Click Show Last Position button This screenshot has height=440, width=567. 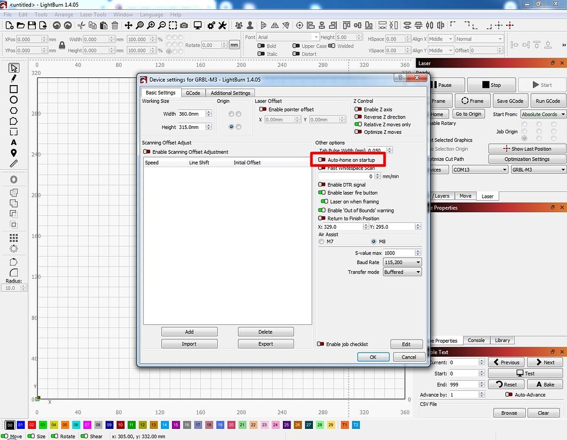pos(527,148)
